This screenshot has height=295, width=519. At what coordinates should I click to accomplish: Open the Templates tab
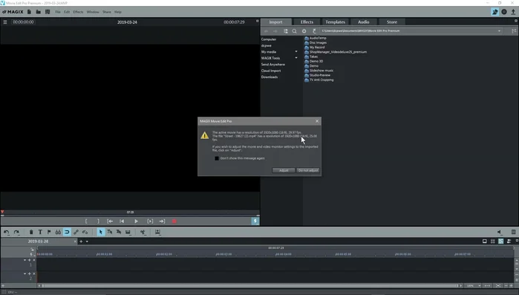[x=335, y=22]
